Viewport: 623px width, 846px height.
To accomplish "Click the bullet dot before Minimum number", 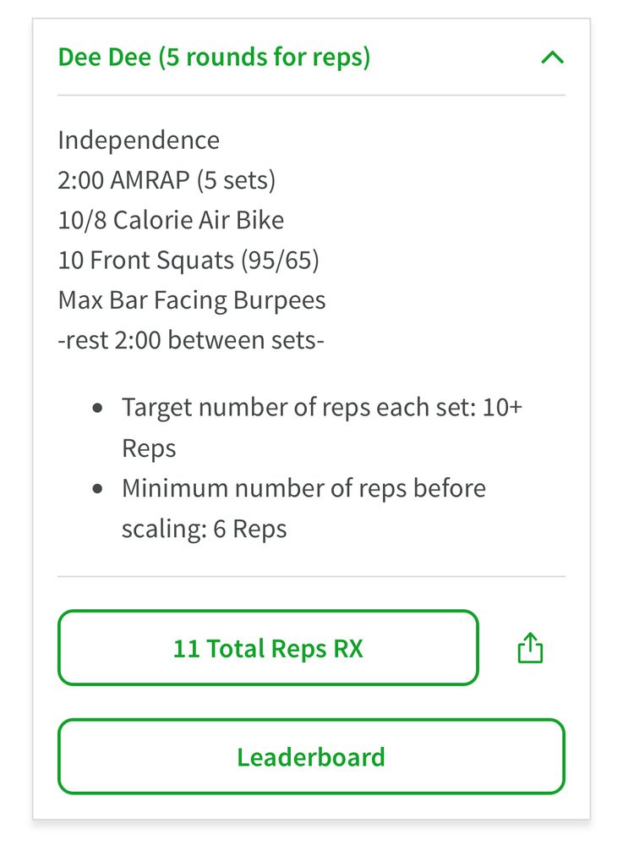I will tap(100, 489).
